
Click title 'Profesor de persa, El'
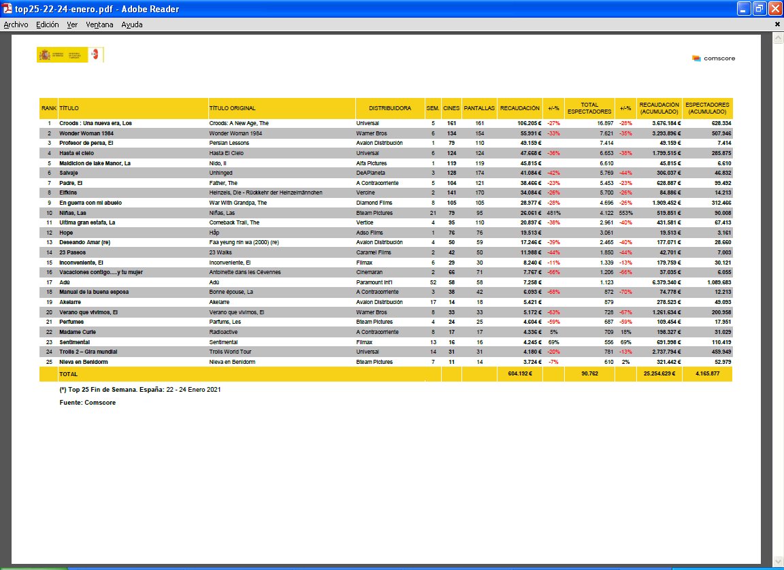pos(86,144)
